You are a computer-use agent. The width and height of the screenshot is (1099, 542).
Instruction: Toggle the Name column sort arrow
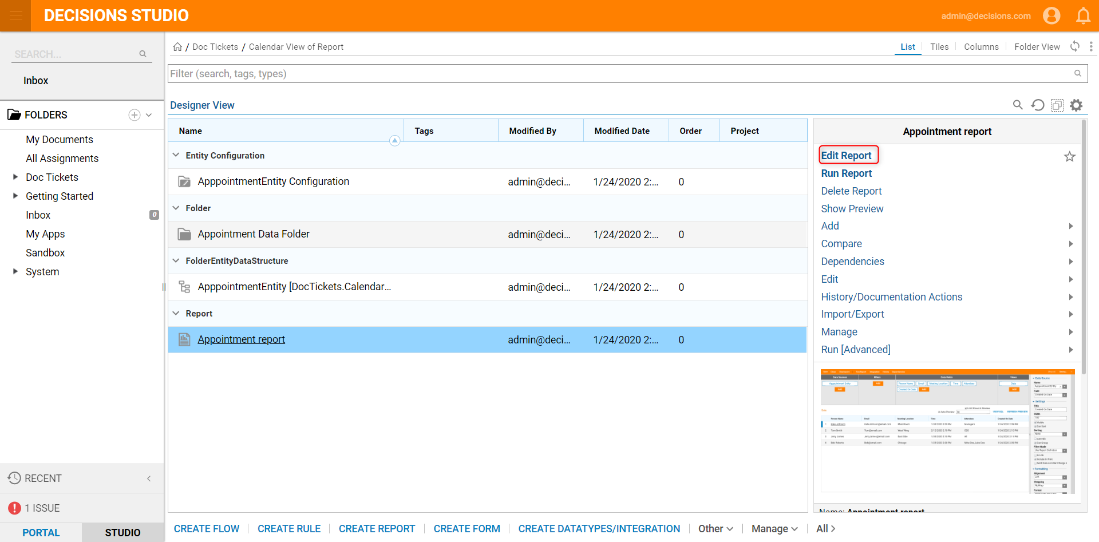(x=394, y=141)
